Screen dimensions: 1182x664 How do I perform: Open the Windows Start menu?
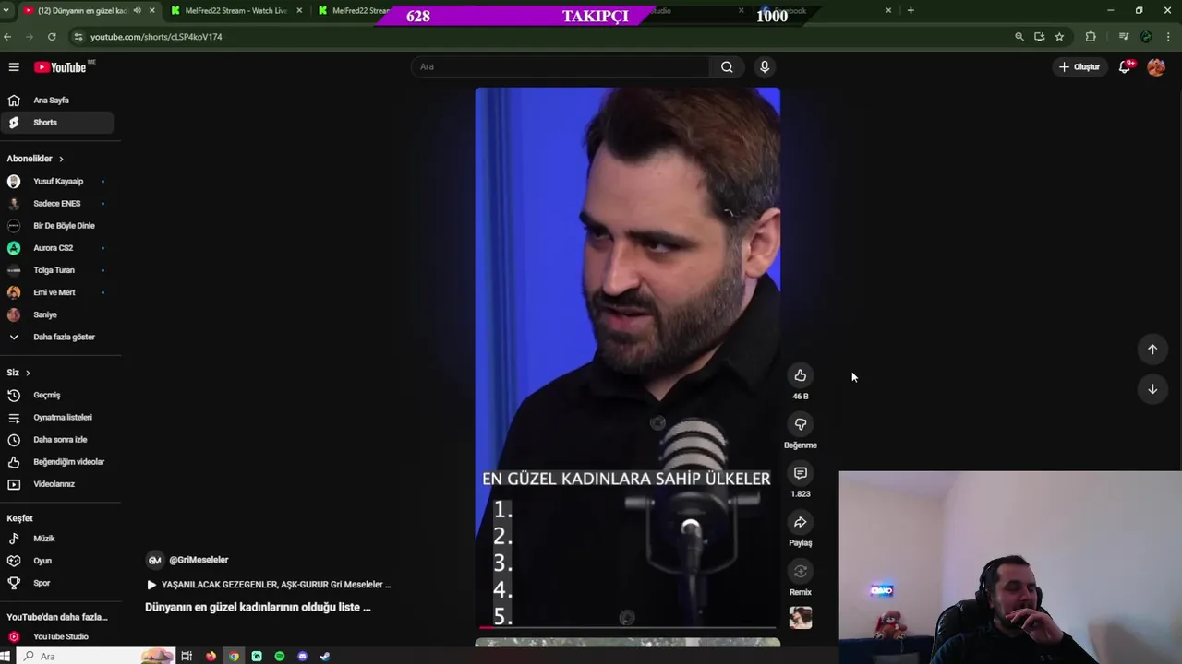(5, 657)
